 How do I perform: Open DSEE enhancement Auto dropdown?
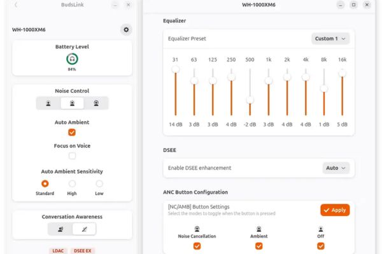(336, 168)
